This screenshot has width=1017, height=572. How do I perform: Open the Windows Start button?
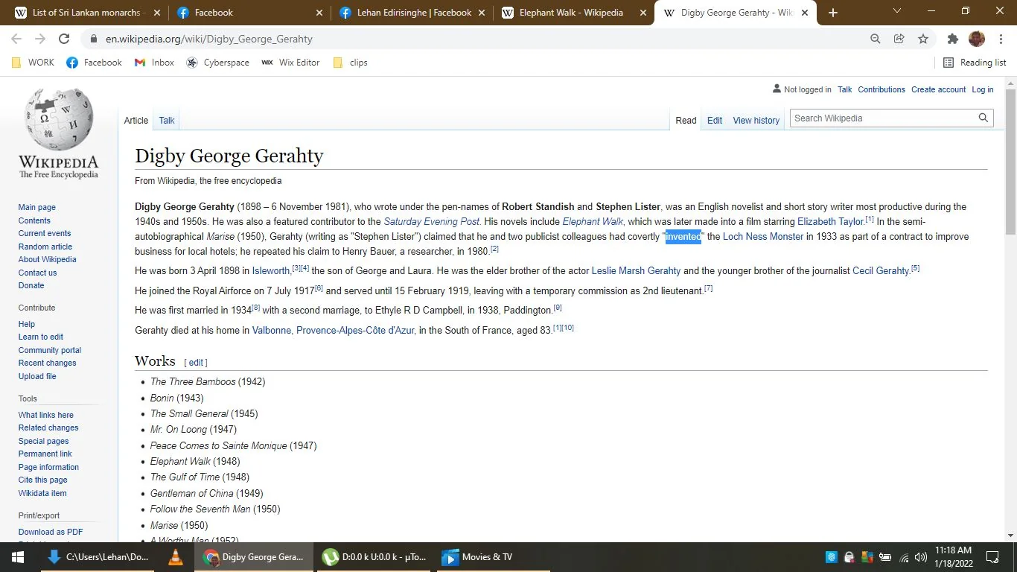click(17, 557)
